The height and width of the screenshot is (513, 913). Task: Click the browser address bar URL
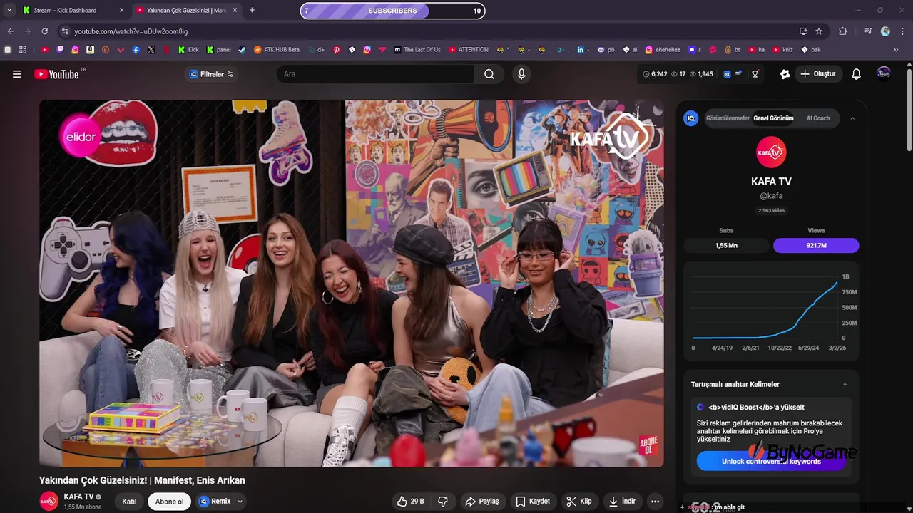(131, 31)
